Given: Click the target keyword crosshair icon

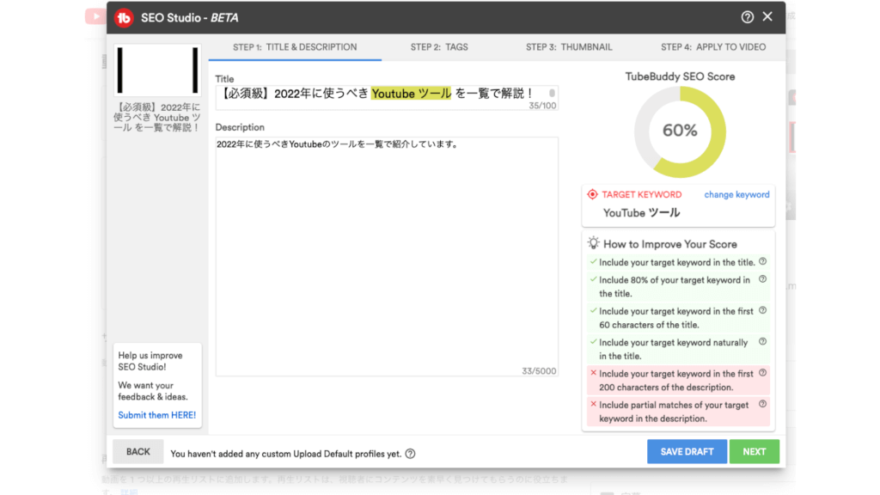Looking at the screenshot, I should point(592,195).
